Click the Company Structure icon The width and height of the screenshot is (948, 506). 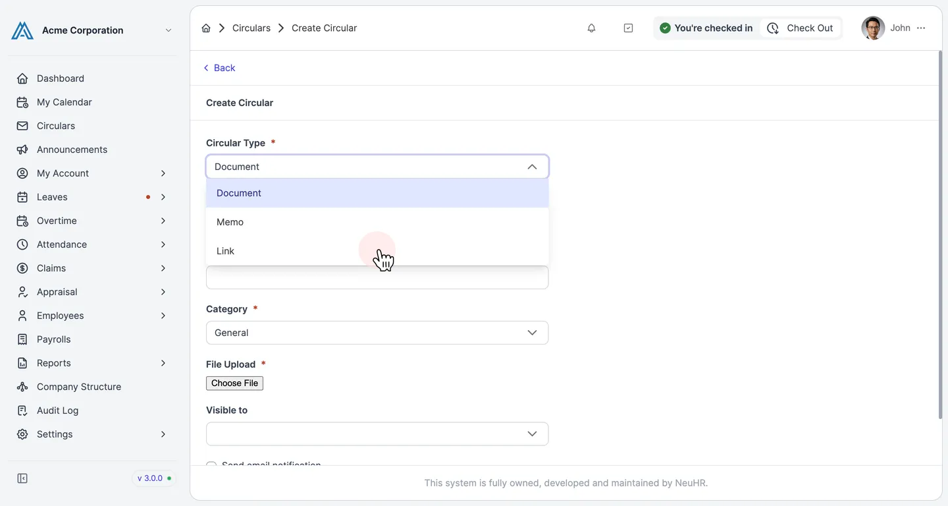point(22,387)
